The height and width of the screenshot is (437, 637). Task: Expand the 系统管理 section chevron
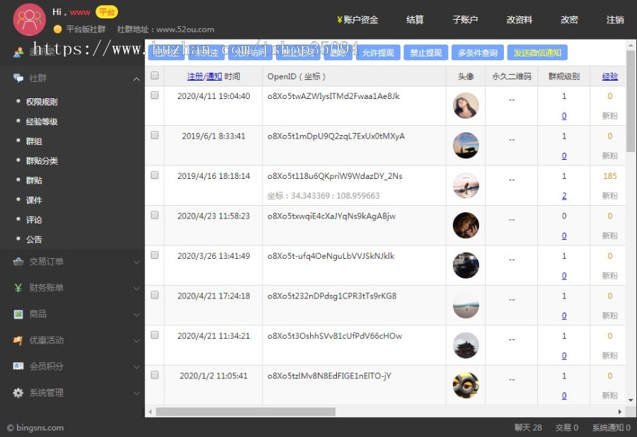[x=137, y=393]
